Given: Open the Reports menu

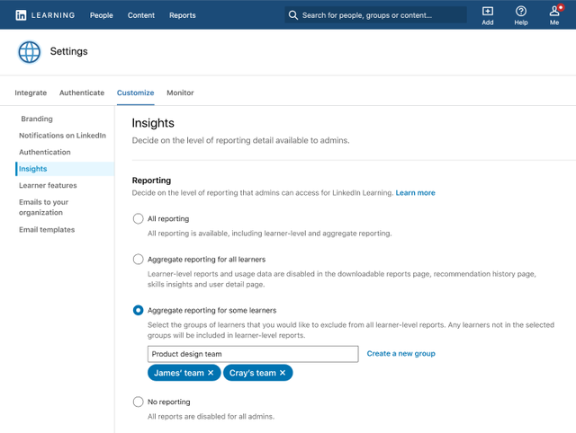Looking at the screenshot, I should (x=182, y=15).
